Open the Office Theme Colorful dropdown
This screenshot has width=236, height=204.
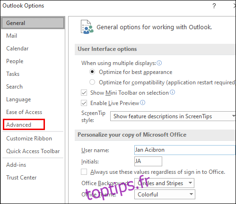(x=165, y=195)
